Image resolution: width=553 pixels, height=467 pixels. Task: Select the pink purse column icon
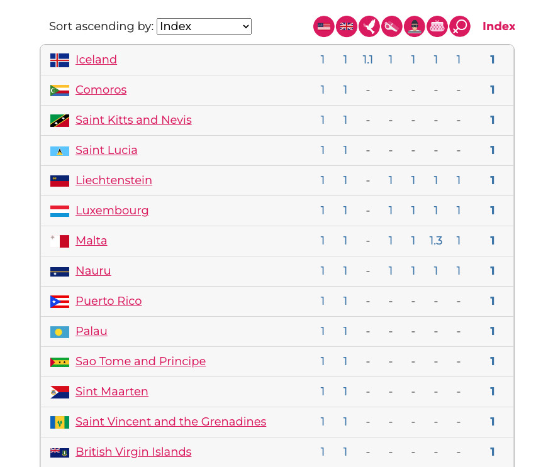coord(437,26)
